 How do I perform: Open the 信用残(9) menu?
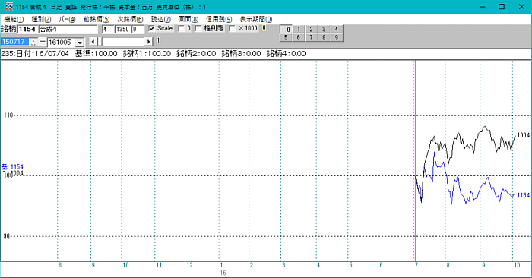219,19
